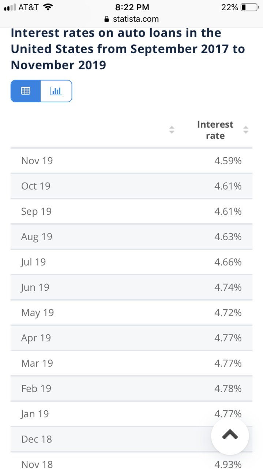Select the Nov 19 row

click(x=131, y=161)
